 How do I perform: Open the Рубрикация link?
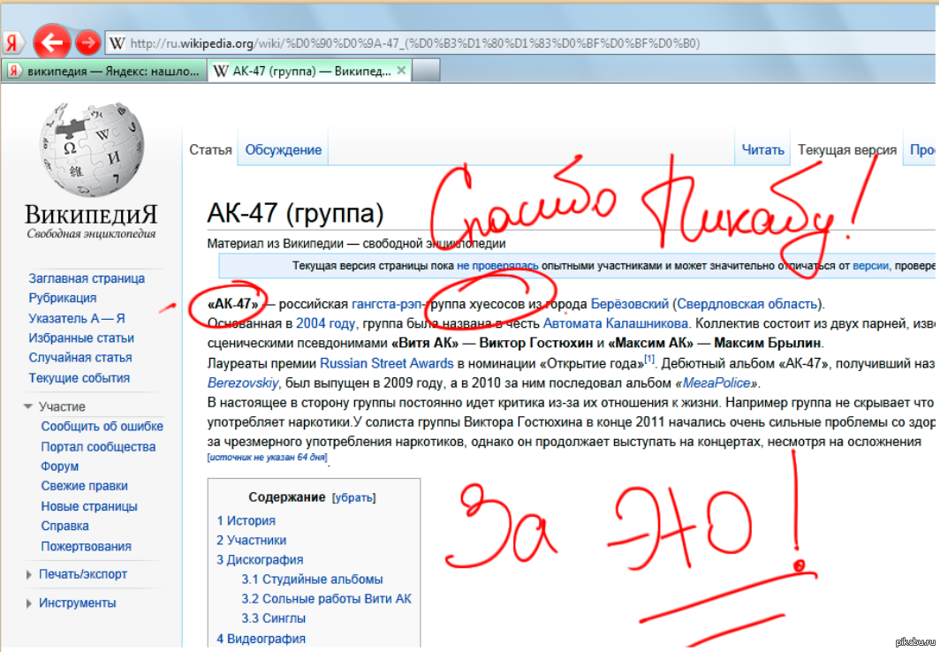[63, 298]
